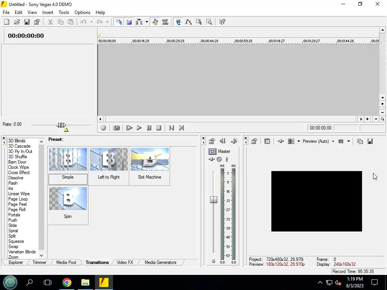Switch to the Trimmer tab
387x290 pixels.
point(39,262)
